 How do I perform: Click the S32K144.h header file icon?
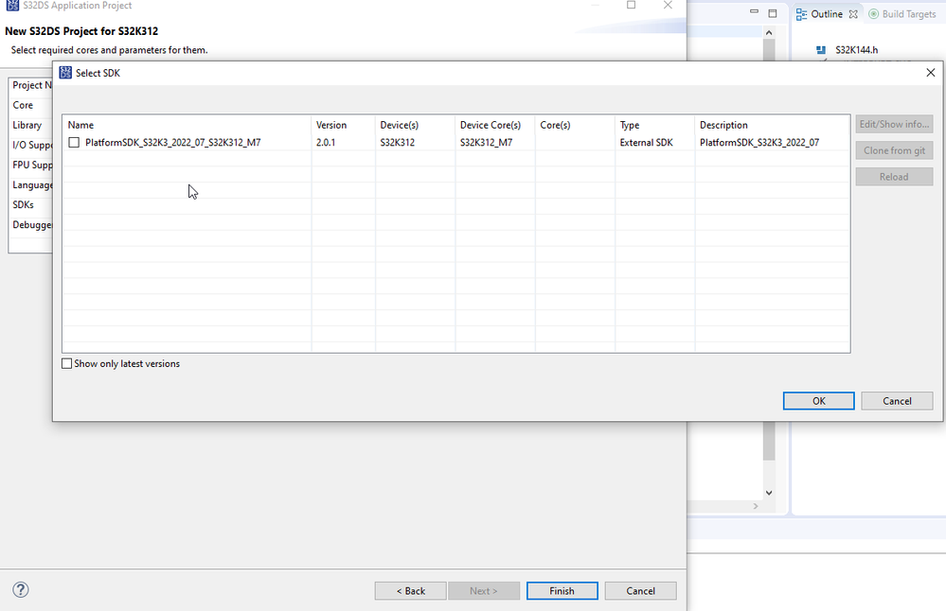point(820,50)
